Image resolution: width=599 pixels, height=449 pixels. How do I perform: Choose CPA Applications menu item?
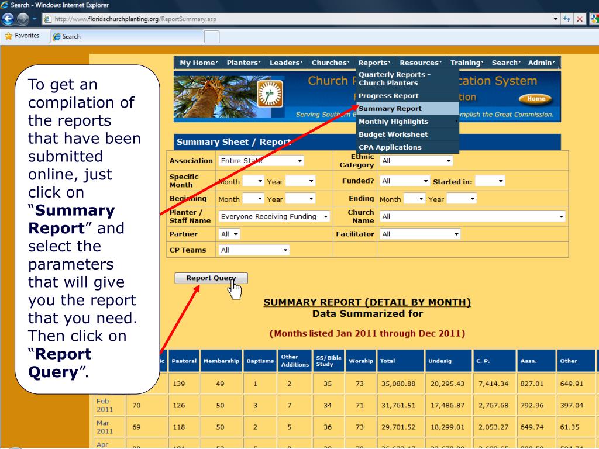coord(407,147)
